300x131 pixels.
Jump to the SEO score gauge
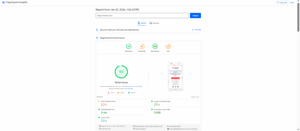168,46
